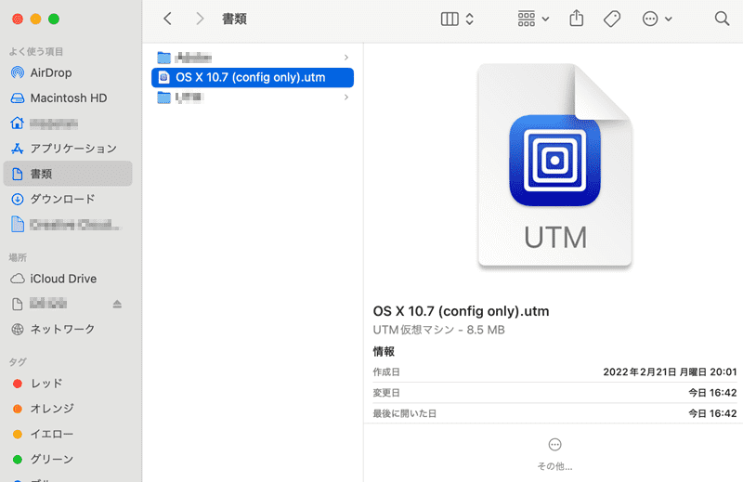Image resolution: width=743 pixels, height=482 pixels.
Task: Click the 情報 heading in preview
Action: [x=384, y=352]
